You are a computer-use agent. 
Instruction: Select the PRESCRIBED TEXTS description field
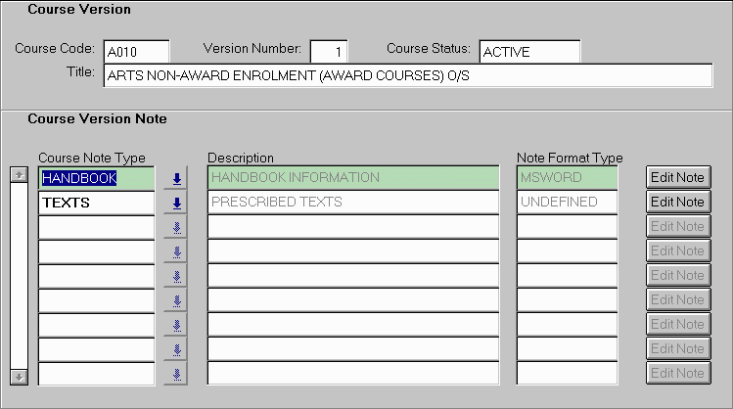click(x=352, y=203)
